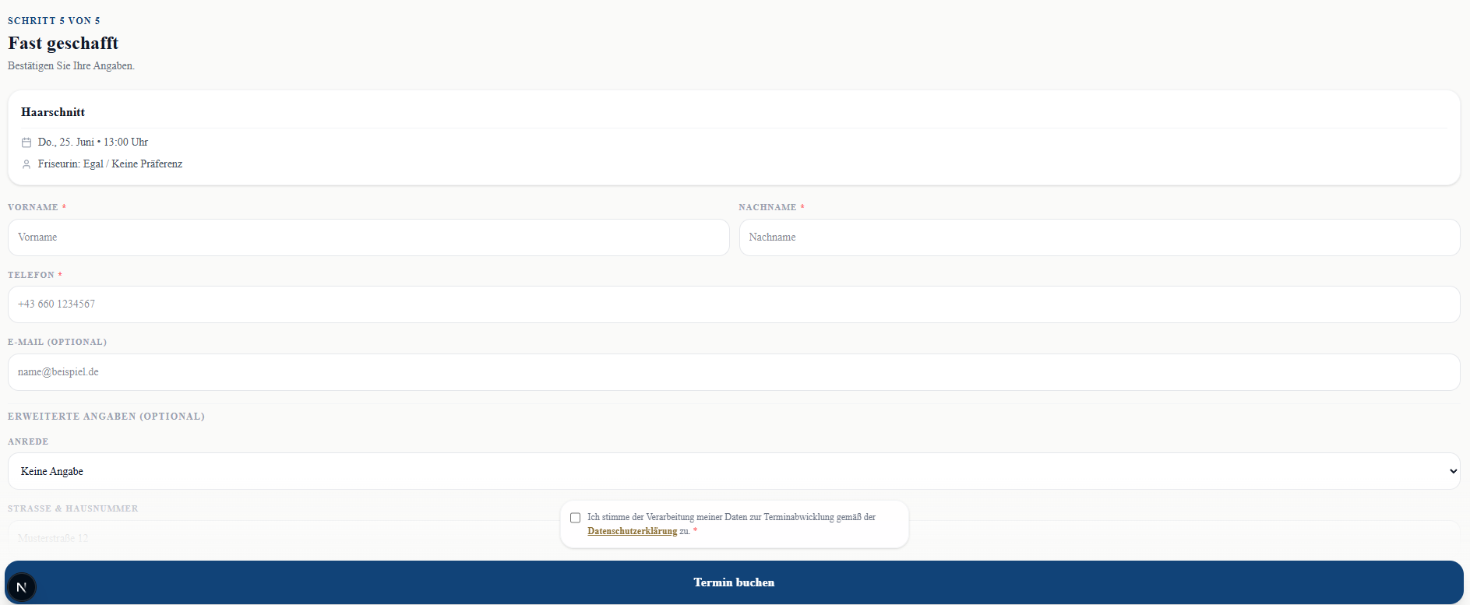This screenshot has height=605, width=1470.
Task: Click the 'Fast geschafft' heading
Action: point(63,43)
